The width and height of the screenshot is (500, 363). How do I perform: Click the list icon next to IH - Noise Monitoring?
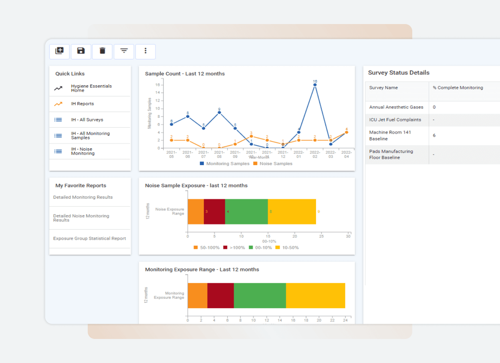[58, 151]
